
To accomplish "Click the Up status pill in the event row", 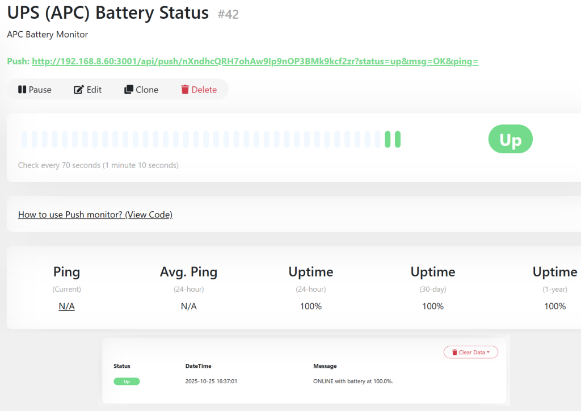I will [126, 381].
